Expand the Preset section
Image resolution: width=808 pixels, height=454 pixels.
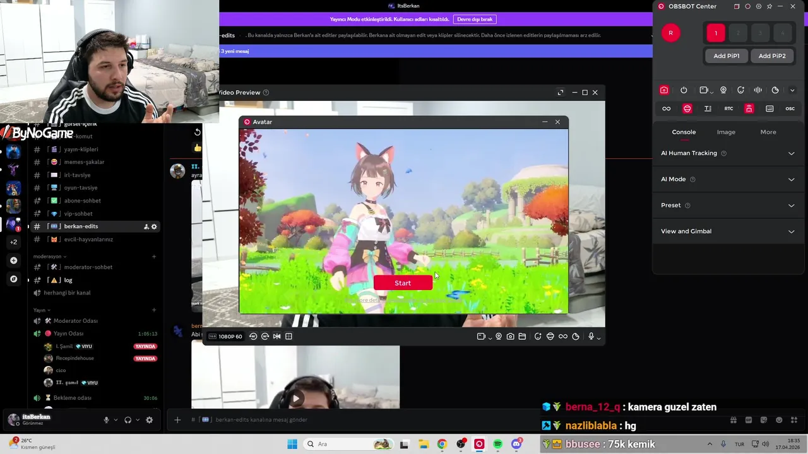727,205
